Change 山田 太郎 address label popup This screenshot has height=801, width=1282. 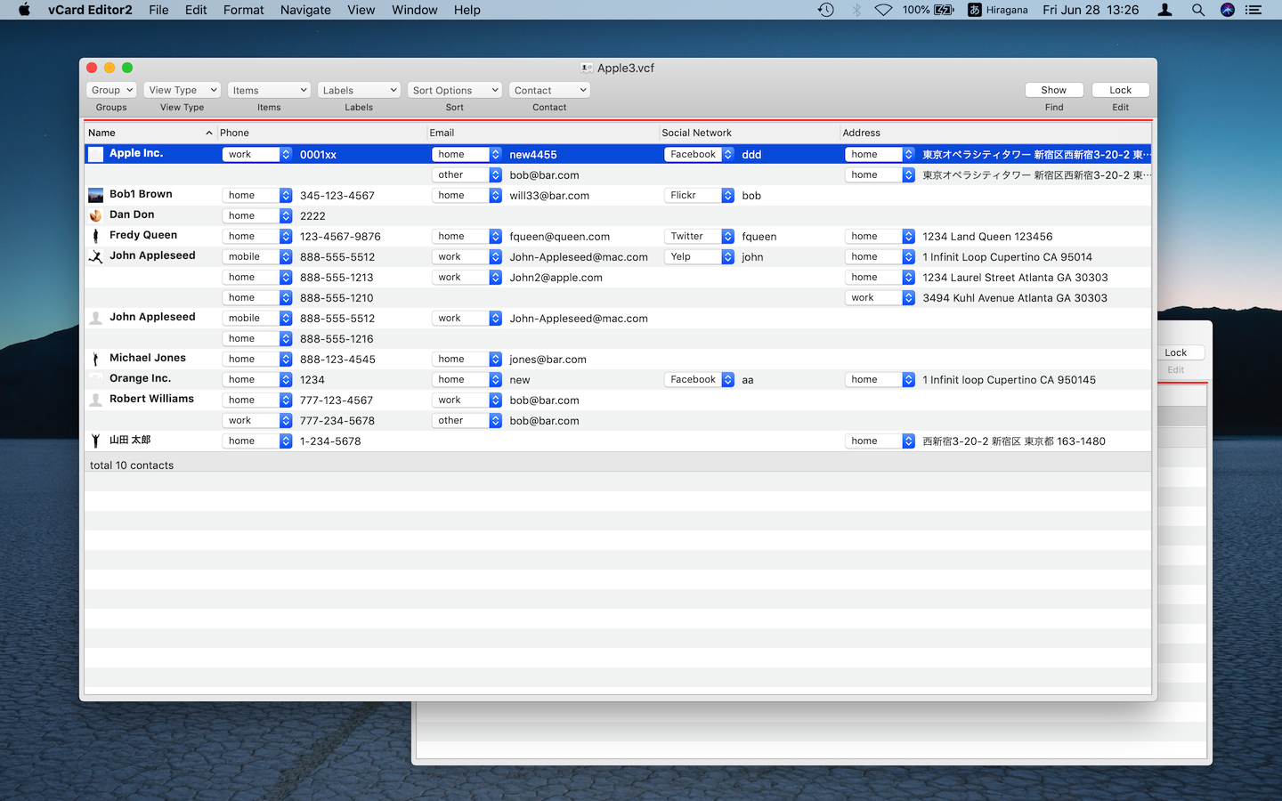[x=880, y=441]
